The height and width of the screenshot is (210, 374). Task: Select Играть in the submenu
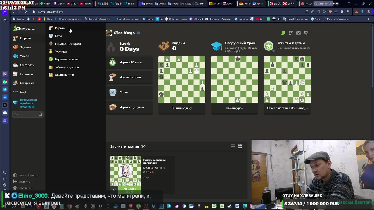pos(60,28)
